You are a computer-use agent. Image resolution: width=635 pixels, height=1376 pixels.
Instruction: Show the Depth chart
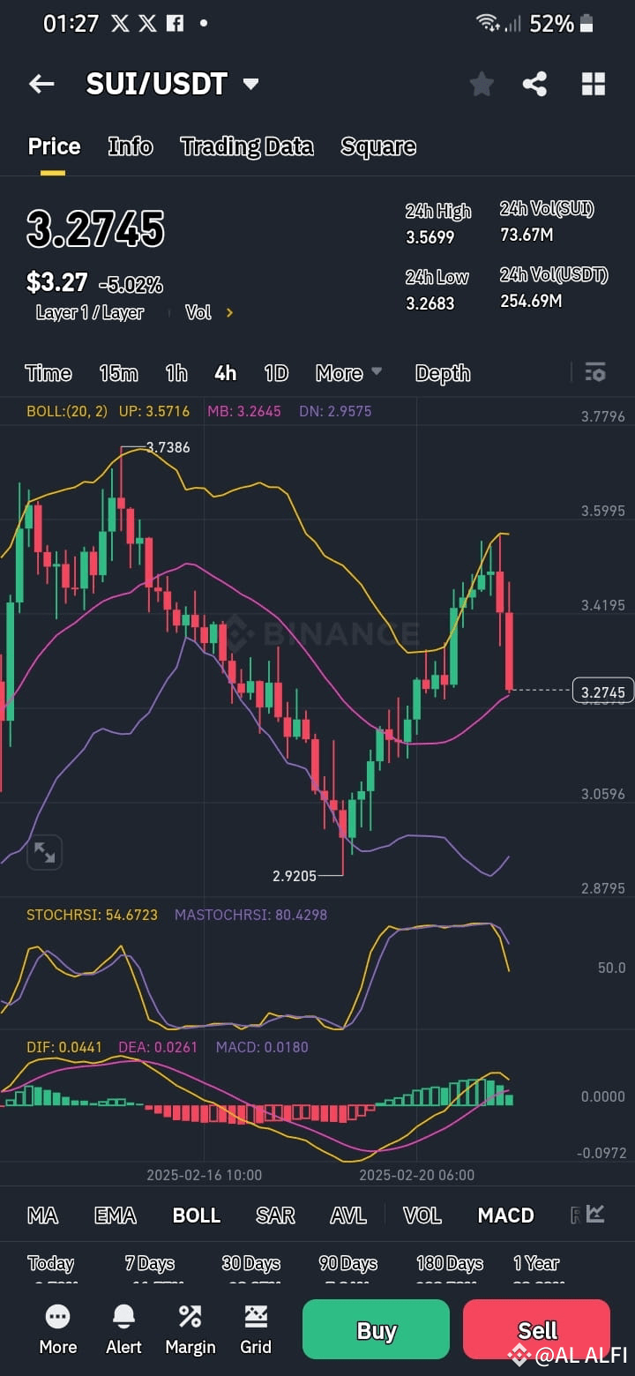tap(443, 373)
